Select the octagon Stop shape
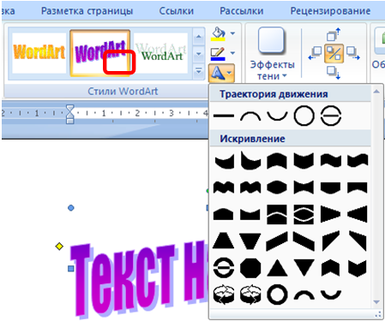The height and width of the screenshot is (321, 385). (250, 268)
